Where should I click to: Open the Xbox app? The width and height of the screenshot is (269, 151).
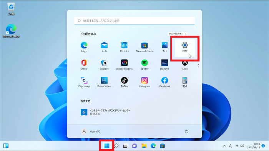click(x=185, y=65)
